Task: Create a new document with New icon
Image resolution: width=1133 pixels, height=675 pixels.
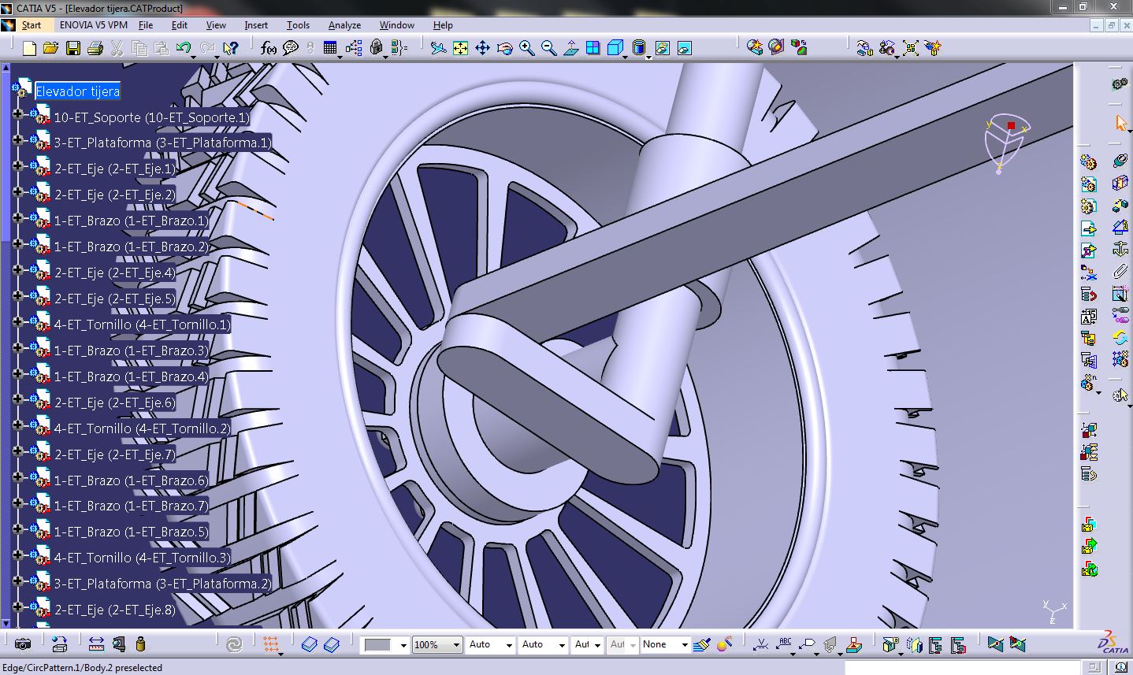Action: point(29,48)
